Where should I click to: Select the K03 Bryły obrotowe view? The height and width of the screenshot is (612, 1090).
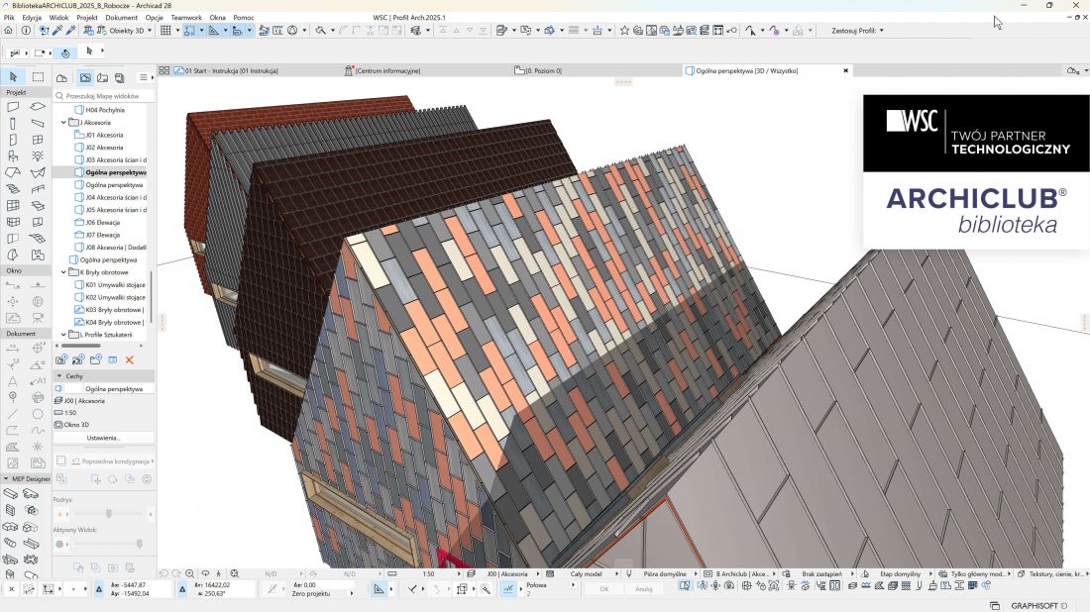109,310
